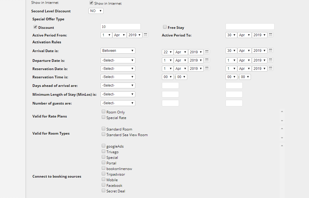Tick the Trivago booking source

point(103,151)
